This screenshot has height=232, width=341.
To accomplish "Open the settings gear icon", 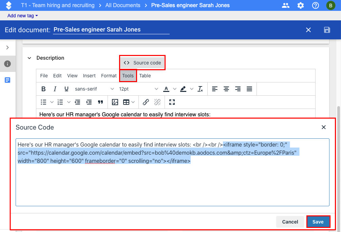I will click(301, 5).
